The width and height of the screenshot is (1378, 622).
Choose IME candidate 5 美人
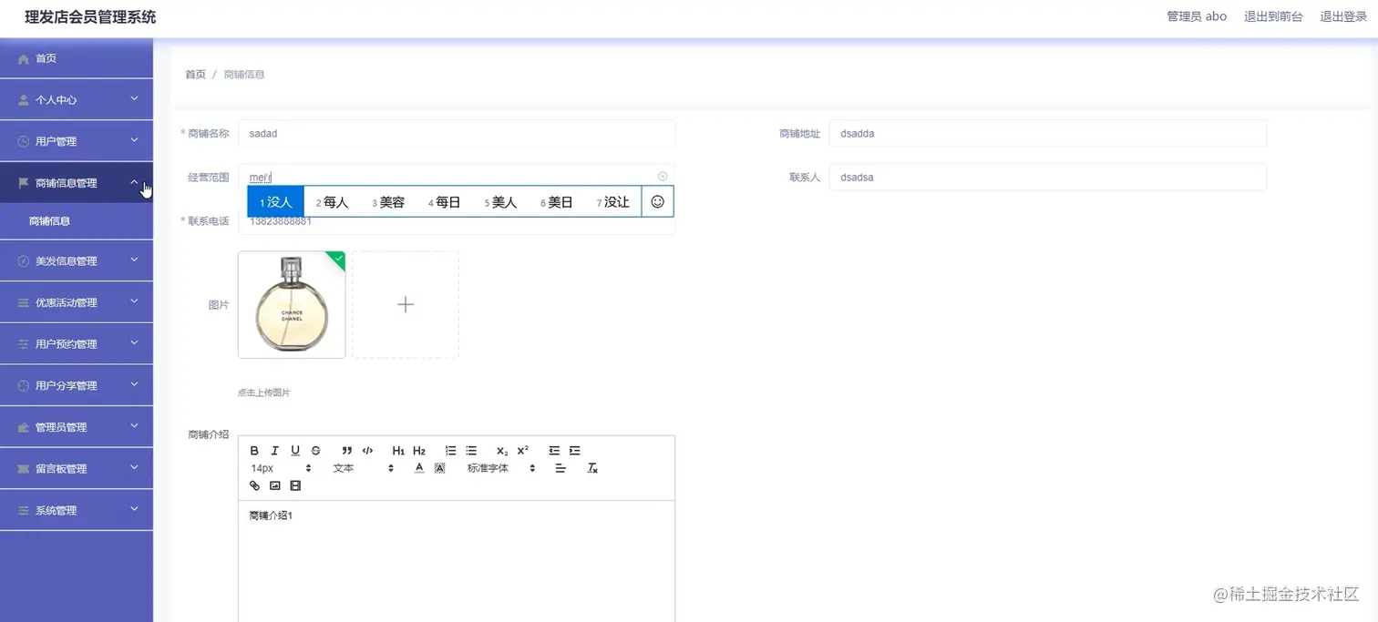pos(500,202)
